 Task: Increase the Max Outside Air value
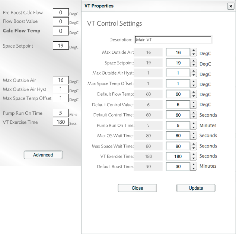[x=194, y=51]
